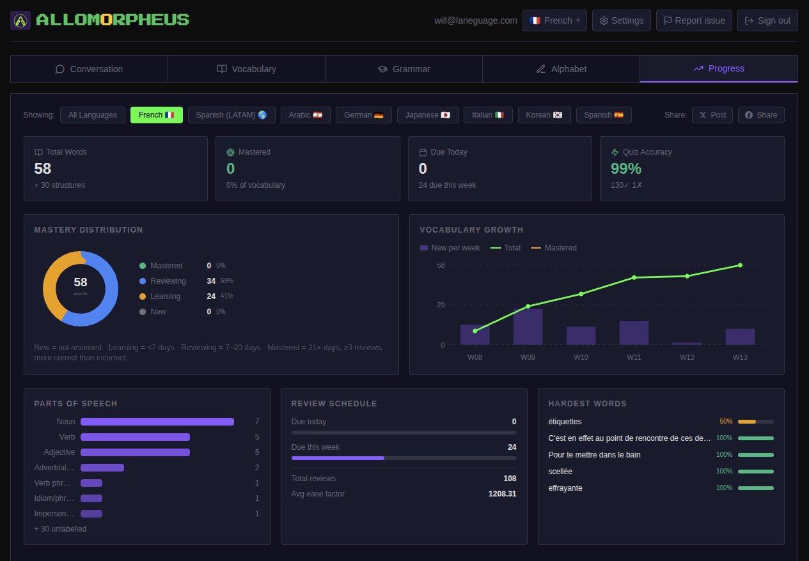The image size is (809, 561).
Task: Click the Report issue button
Action: pos(694,20)
